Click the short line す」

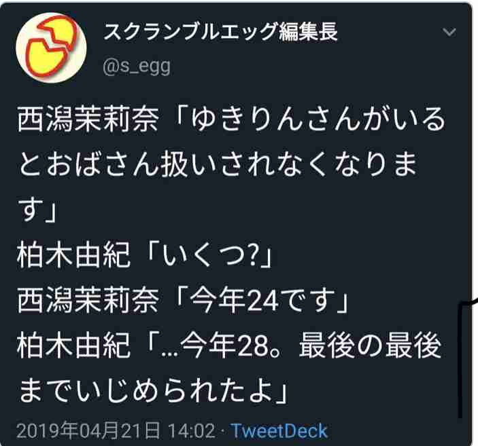coord(37,209)
